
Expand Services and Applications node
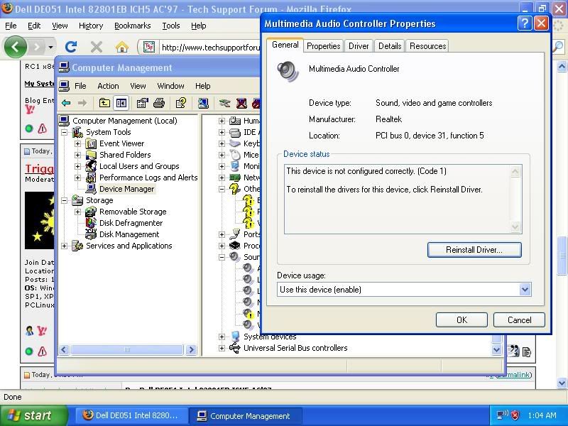click(64, 246)
